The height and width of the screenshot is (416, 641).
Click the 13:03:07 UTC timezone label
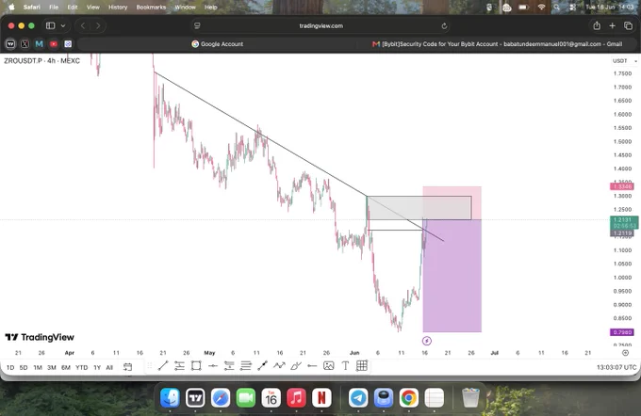pyautogui.click(x=616, y=367)
